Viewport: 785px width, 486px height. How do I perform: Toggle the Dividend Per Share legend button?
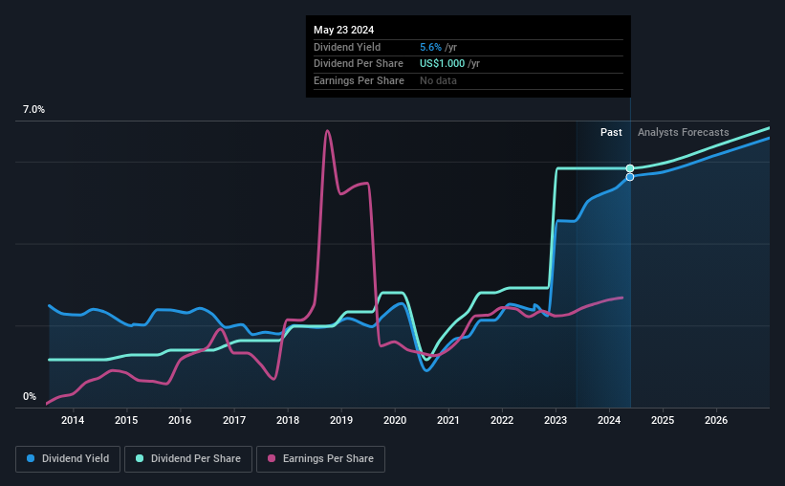(x=188, y=459)
